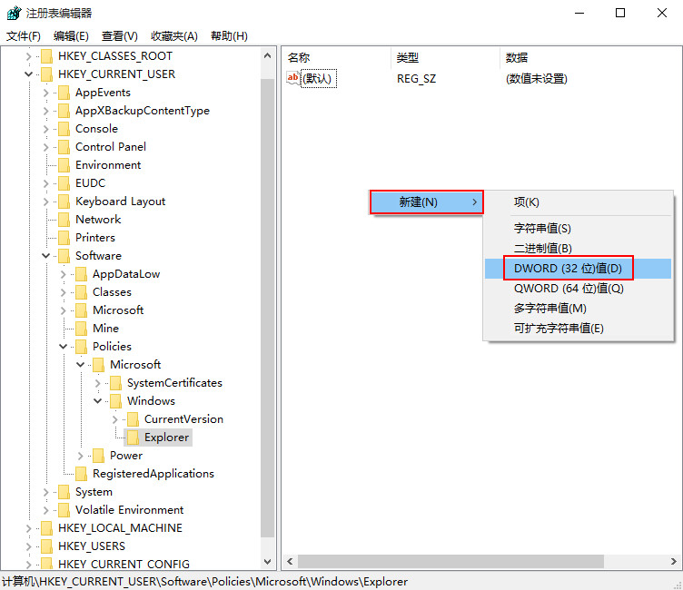Viewport: 683px width, 590px height.
Task: Choose 字符串值(S) from the submenu
Action: tap(542, 229)
